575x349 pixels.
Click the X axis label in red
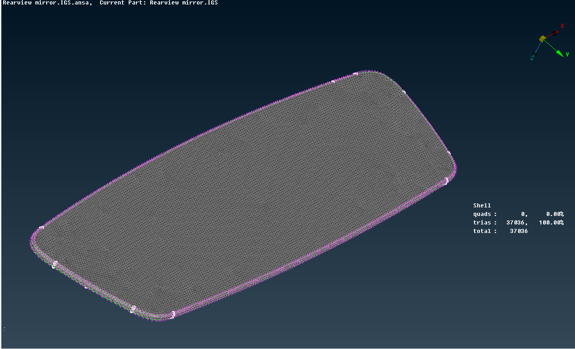562,26
